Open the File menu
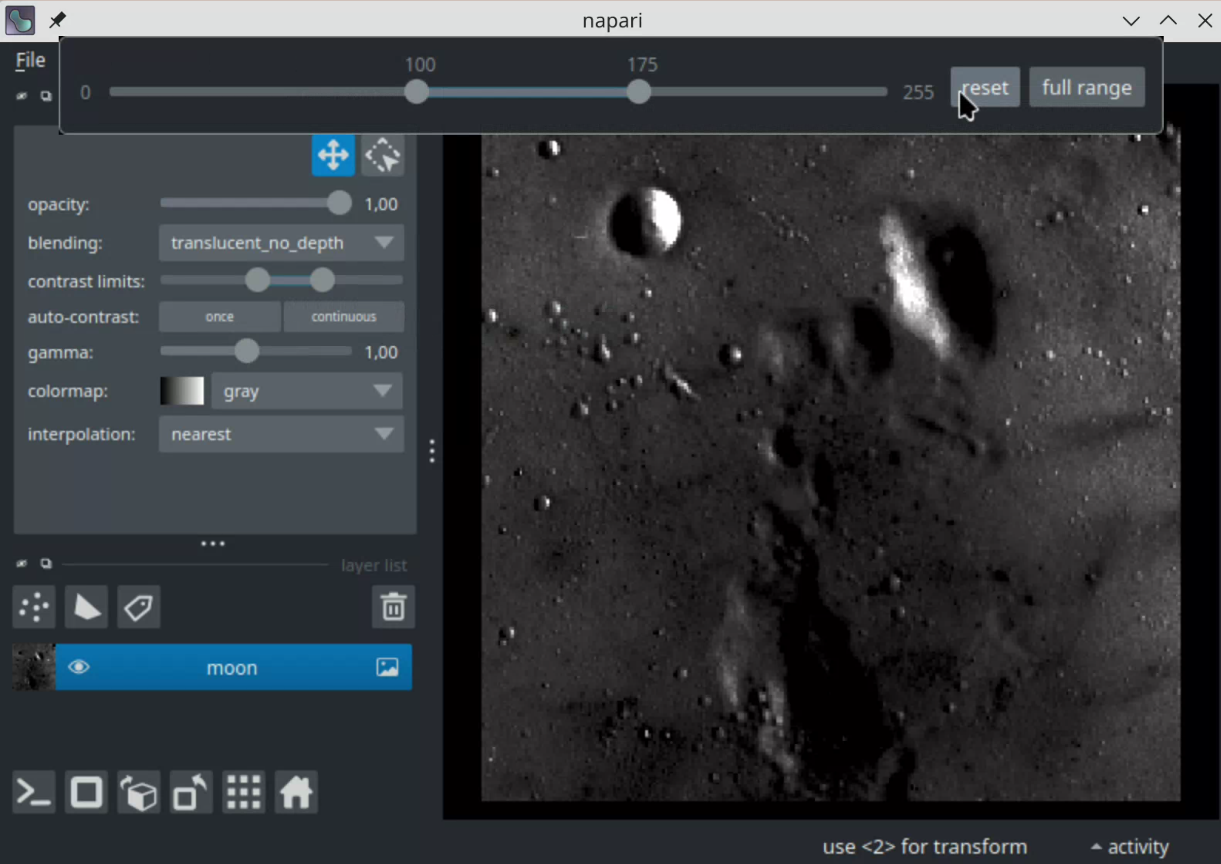The height and width of the screenshot is (864, 1221). click(30, 61)
